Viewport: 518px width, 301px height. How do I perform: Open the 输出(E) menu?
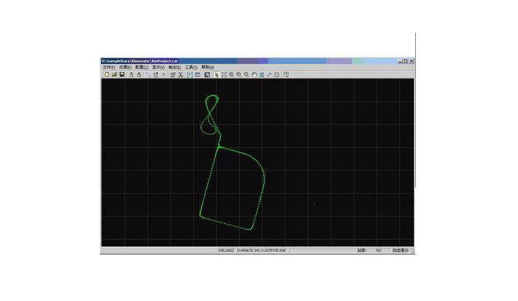pyautogui.click(x=174, y=67)
